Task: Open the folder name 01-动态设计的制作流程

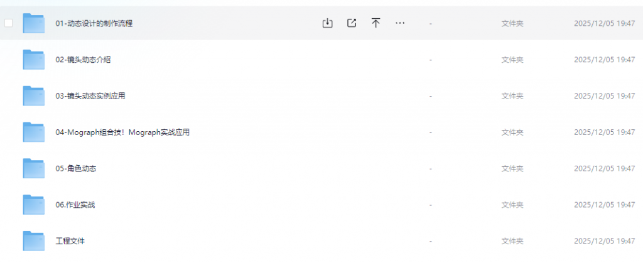Action: 94,23
